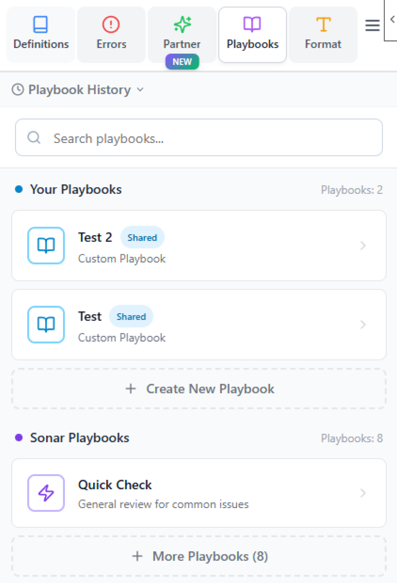Open Test 2 playbook via chevron
The width and height of the screenshot is (397, 583).
point(363,246)
